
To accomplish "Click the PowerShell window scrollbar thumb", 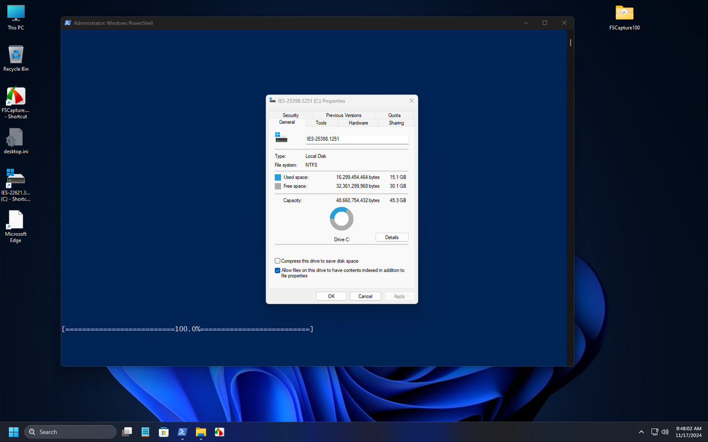I will pos(570,42).
